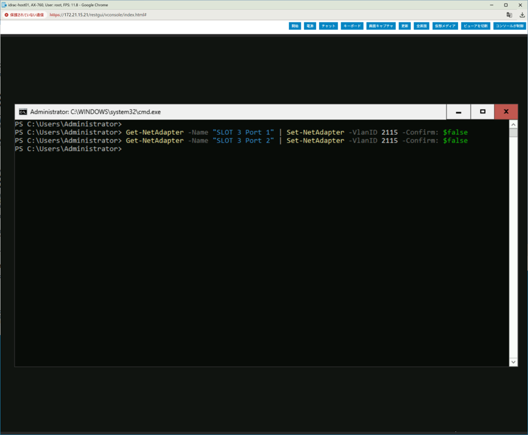Click the URL address bar text
This screenshot has width=528, height=435.
[x=98, y=14]
